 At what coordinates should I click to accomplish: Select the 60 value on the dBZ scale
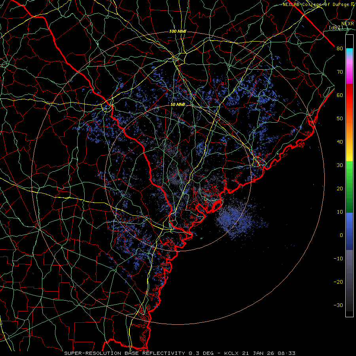(340, 95)
